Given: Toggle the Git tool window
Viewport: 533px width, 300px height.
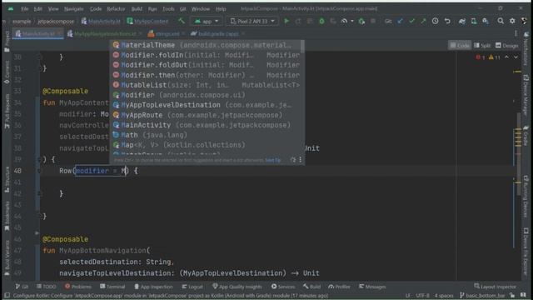Looking at the screenshot, I should 22,287.
